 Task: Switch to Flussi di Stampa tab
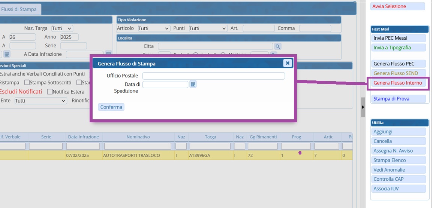click(20, 9)
